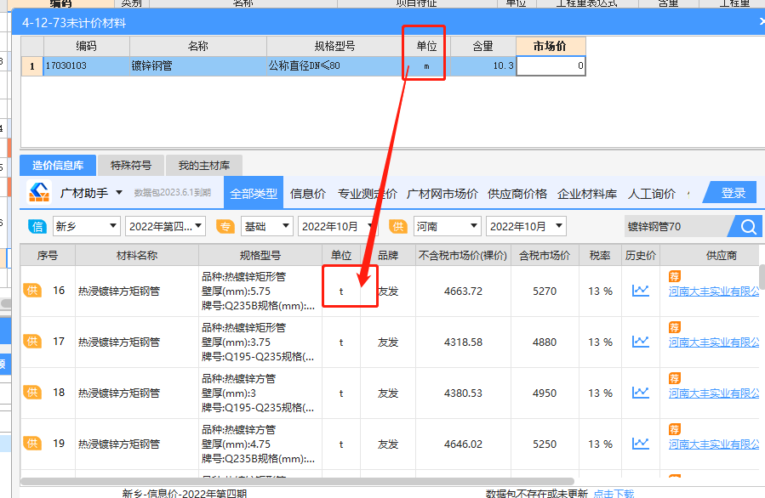Click the spec cell 公称直径DN≤80
The width and height of the screenshot is (765, 498).
click(334, 65)
